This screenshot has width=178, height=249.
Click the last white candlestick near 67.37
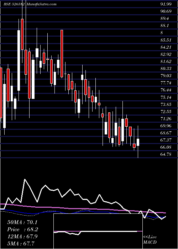click(x=138, y=142)
